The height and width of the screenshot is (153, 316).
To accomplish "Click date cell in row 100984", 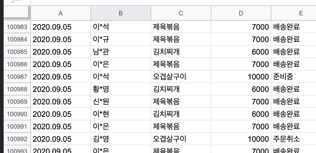I will (x=61, y=39).
